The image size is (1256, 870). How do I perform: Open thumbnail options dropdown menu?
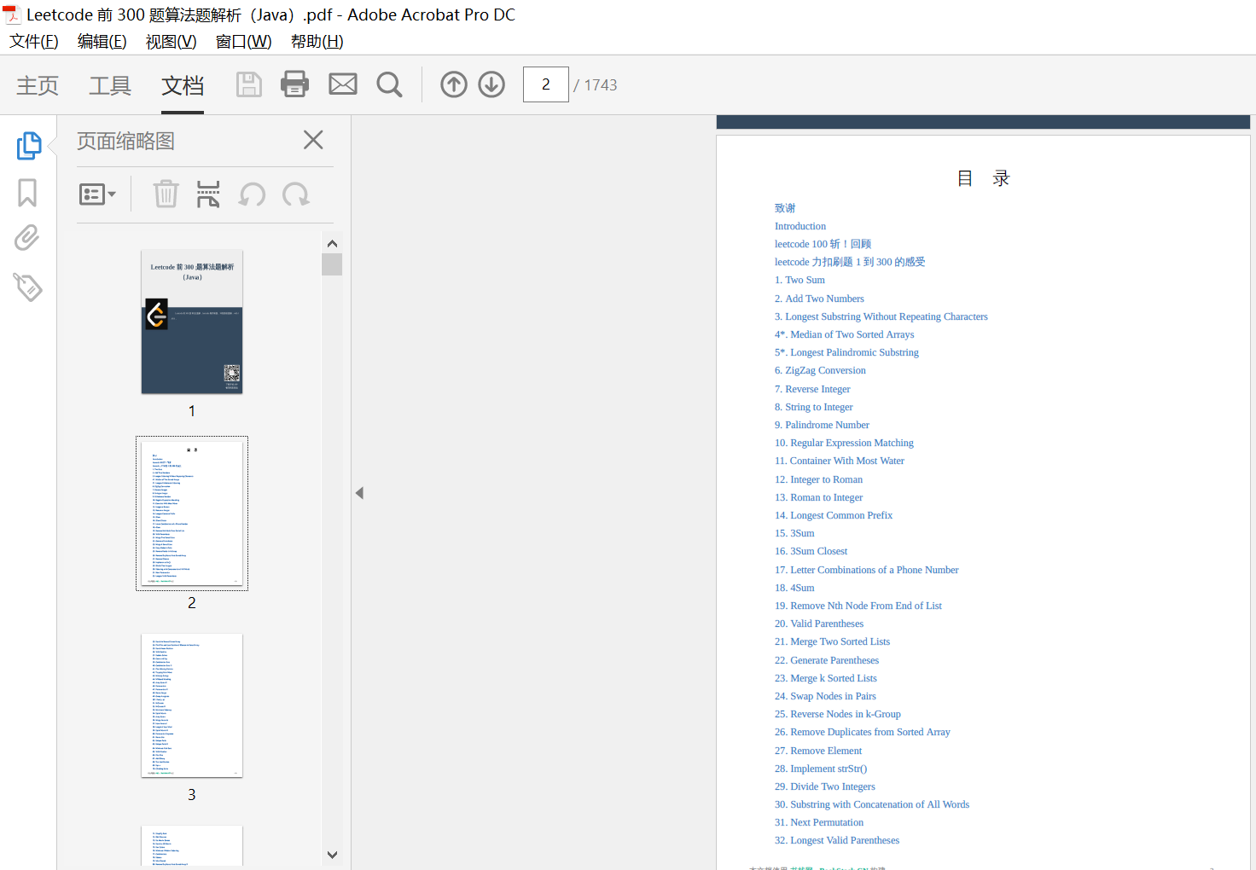(97, 194)
